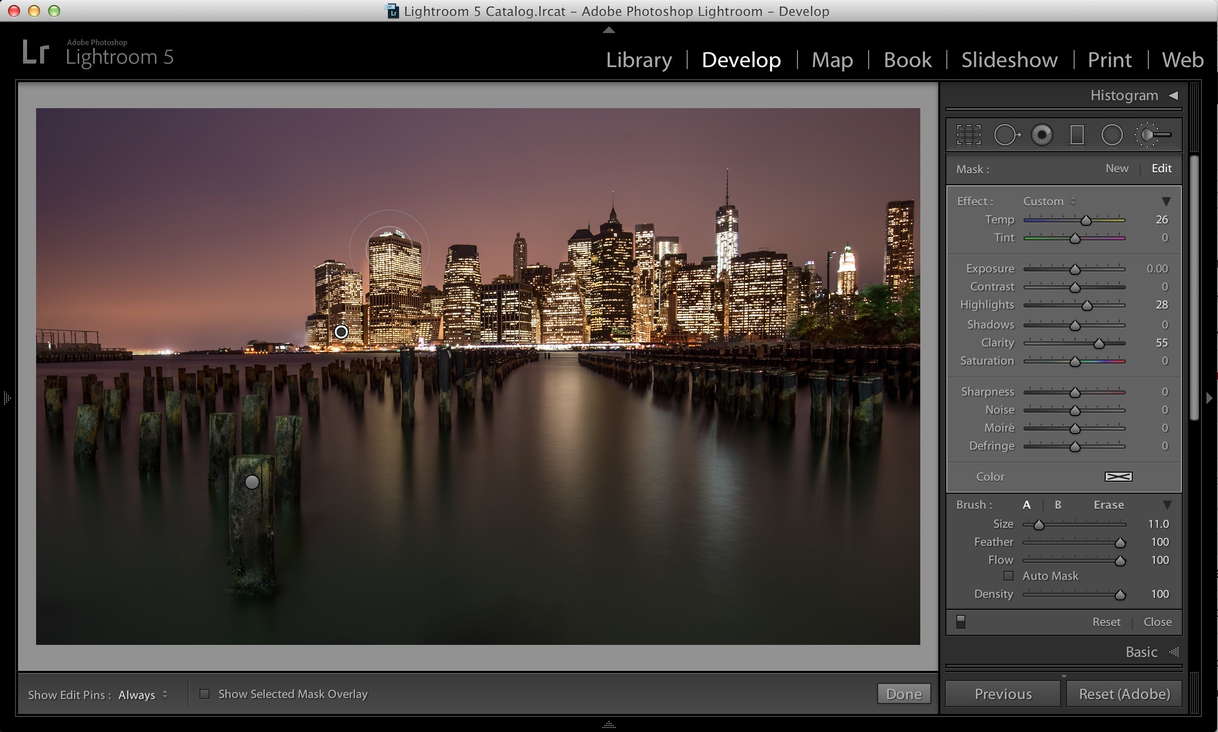Select the Red Eye Correction tool
Screen dimensions: 1218x732
[1042, 135]
